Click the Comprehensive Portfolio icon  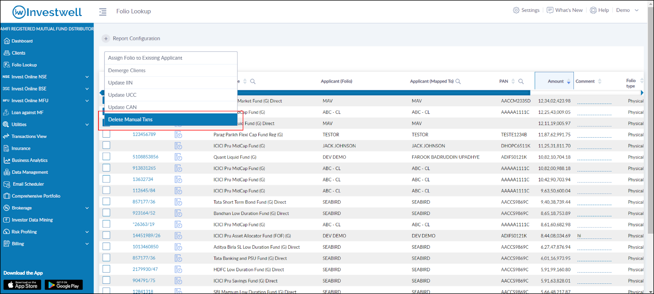pyautogui.click(x=7, y=196)
